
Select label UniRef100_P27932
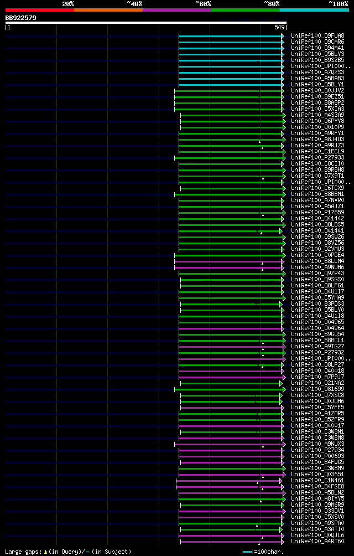point(317,352)
